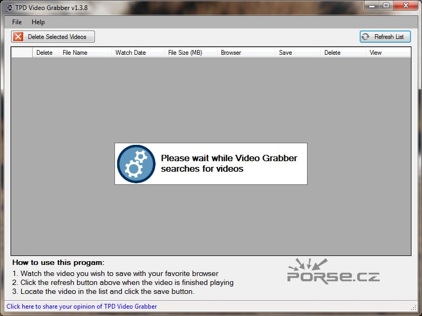Viewport: 422px width, 316px height.
Task: Click the blue gears icon in the searching message
Action: coord(136,164)
